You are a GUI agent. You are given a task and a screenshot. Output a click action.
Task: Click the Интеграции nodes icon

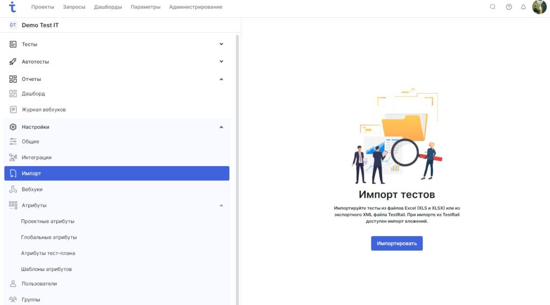(13, 158)
